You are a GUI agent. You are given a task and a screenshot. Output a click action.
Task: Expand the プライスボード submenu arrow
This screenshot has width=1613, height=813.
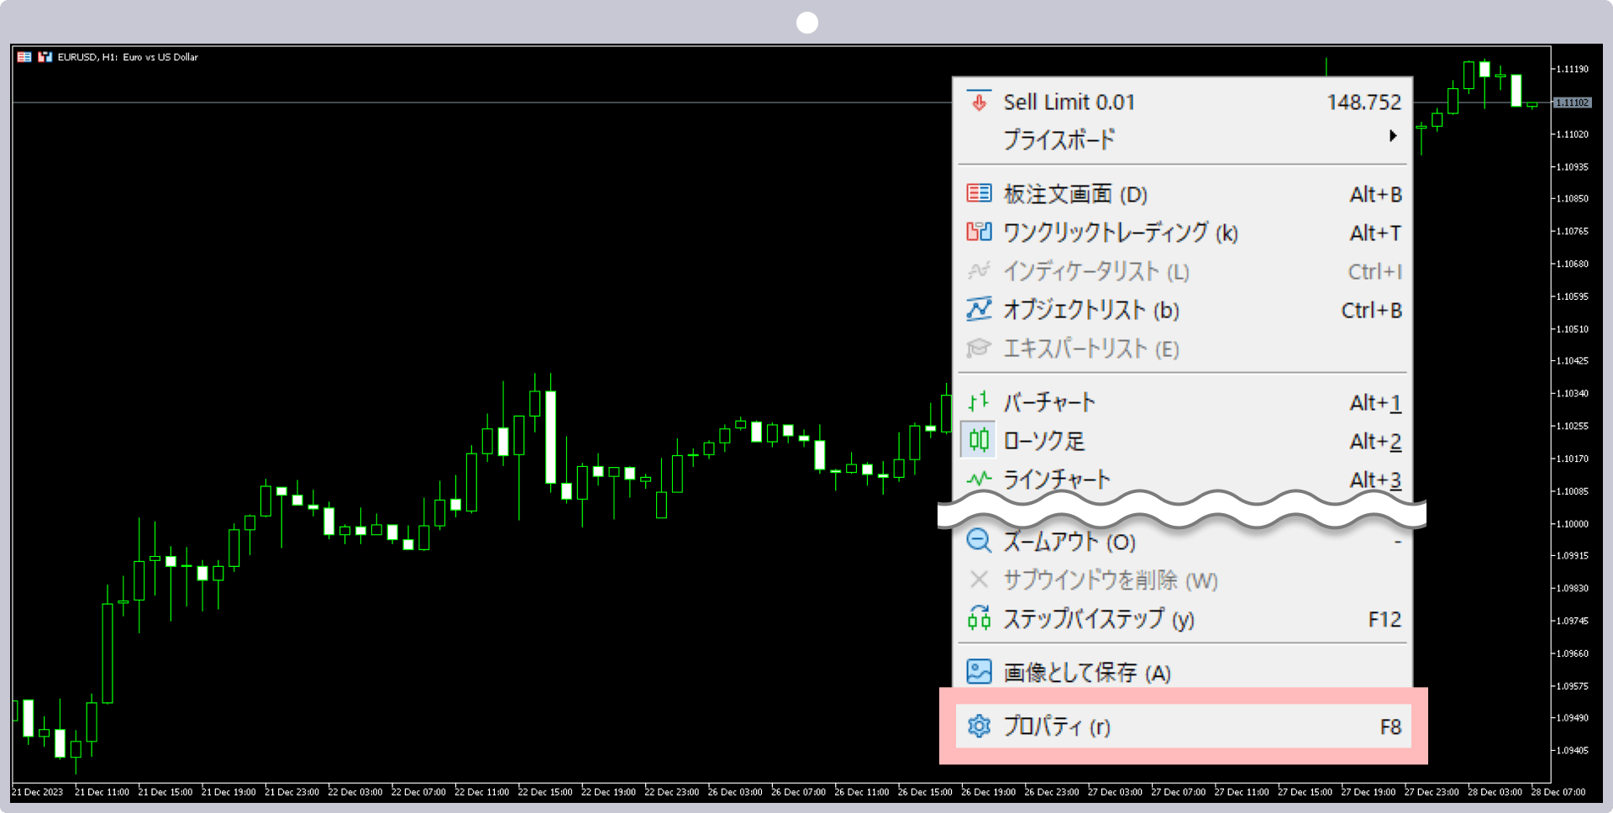click(1393, 136)
